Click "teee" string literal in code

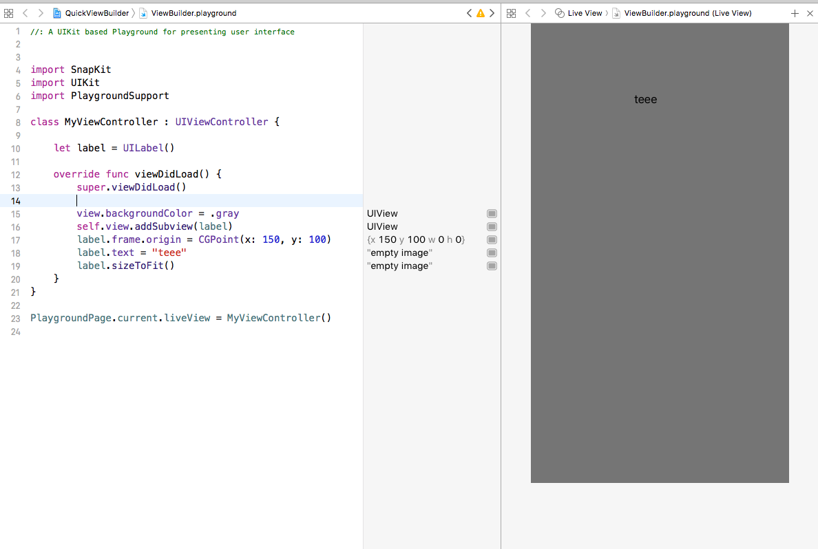(x=169, y=253)
